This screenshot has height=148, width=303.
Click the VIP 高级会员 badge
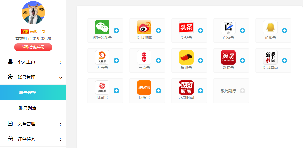click(33, 31)
